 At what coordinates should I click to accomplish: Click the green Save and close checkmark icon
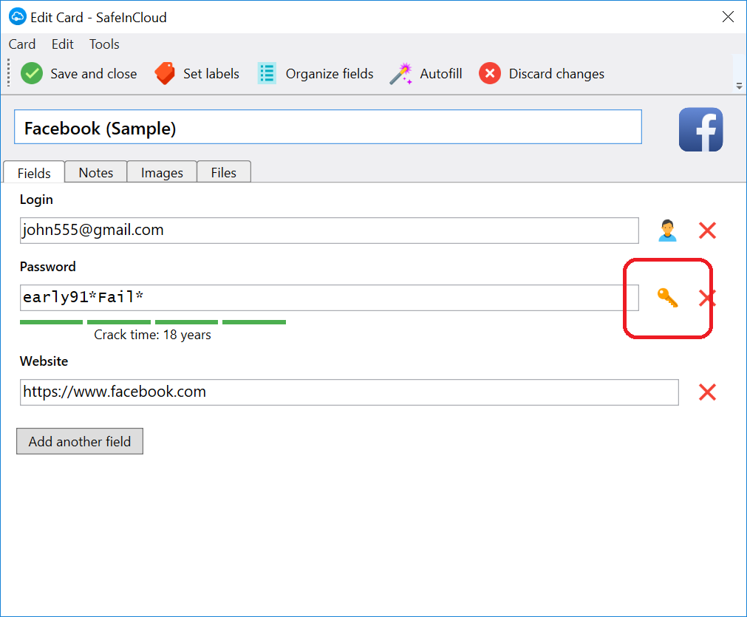tap(32, 73)
